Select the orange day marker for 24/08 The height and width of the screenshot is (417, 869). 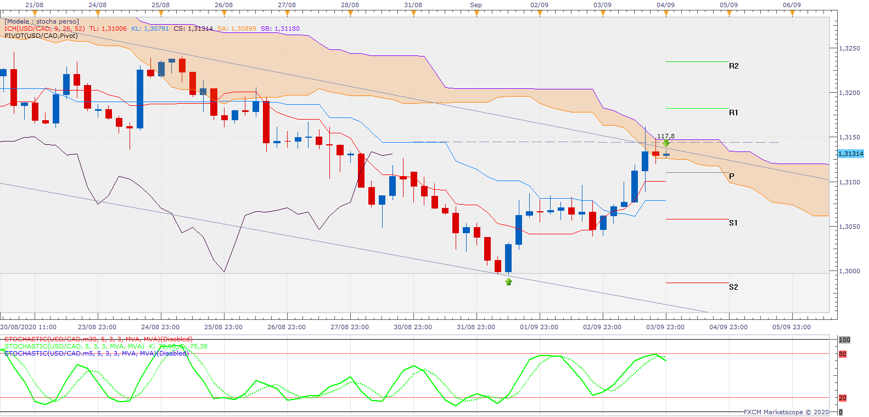(x=98, y=13)
